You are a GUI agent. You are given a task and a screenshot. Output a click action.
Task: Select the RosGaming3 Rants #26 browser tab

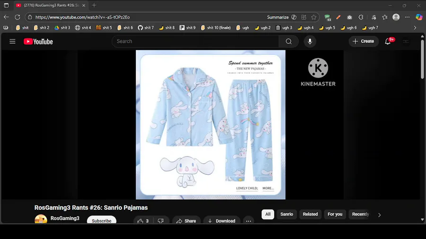coord(50,5)
